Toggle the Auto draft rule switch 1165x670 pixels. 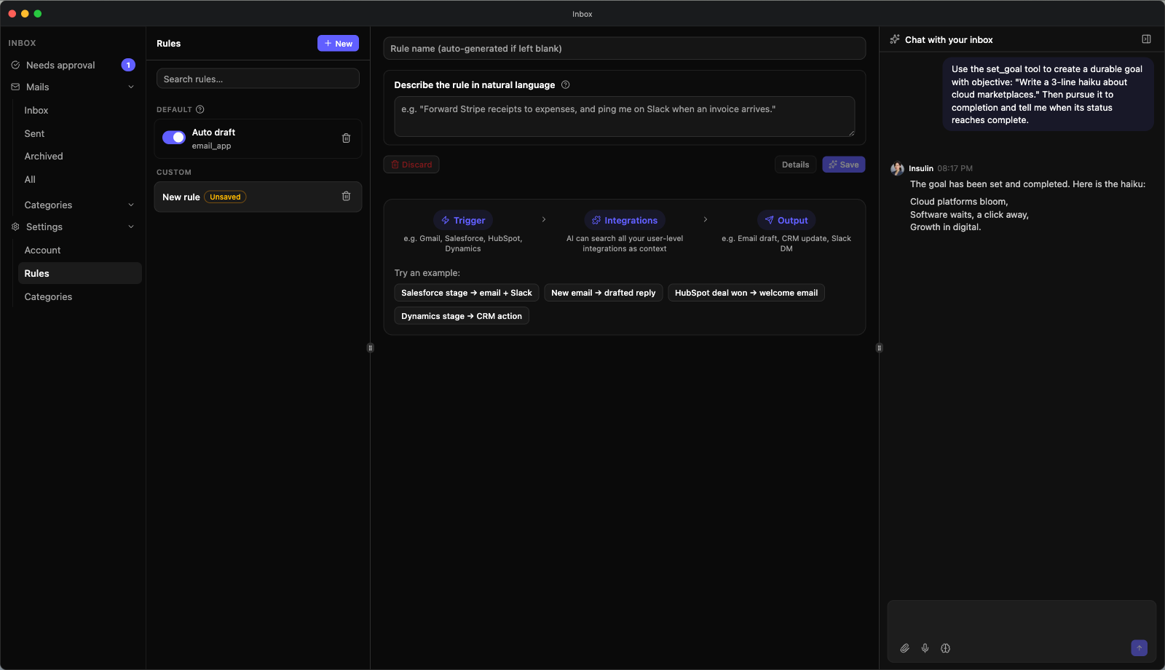pyautogui.click(x=173, y=138)
